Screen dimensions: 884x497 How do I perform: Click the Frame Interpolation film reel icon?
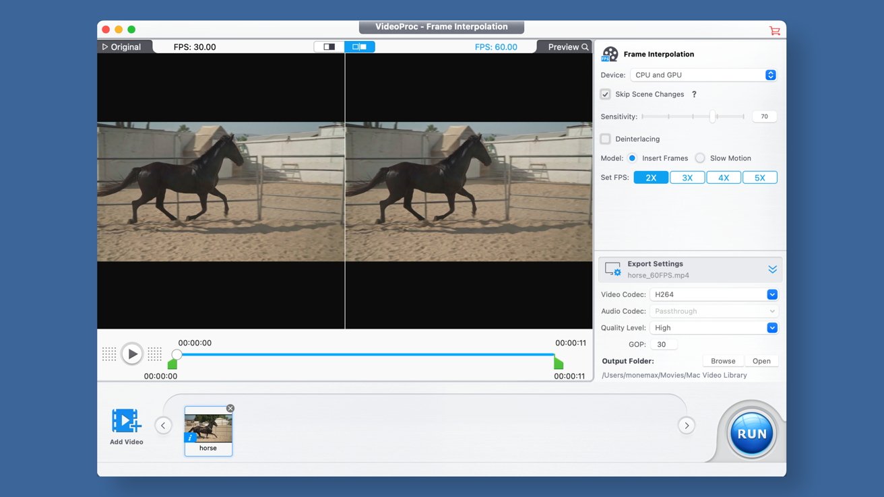pyautogui.click(x=610, y=54)
